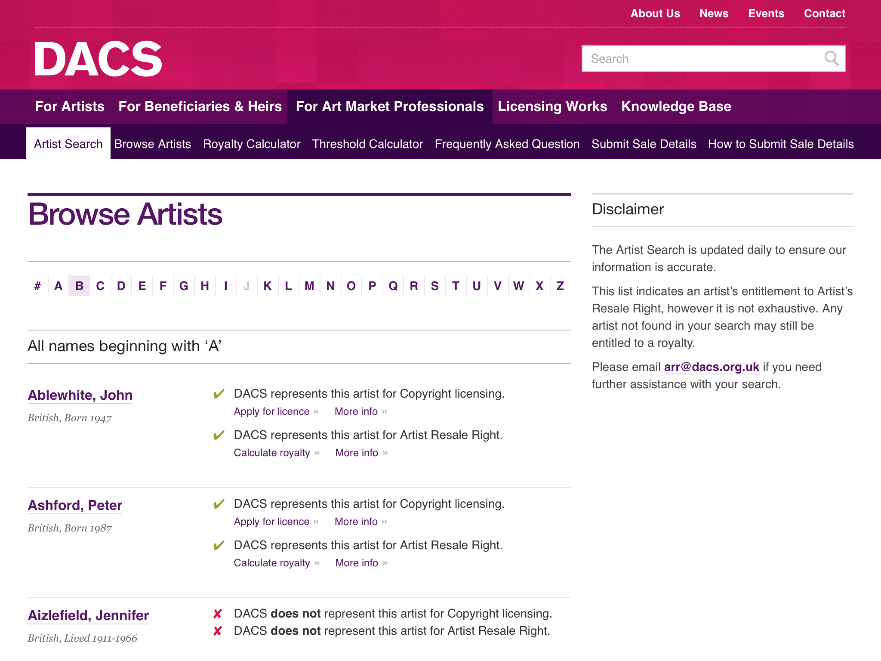The width and height of the screenshot is (881, 661).
Task: Browse artists beginning with H
Action: click(205, 286)
